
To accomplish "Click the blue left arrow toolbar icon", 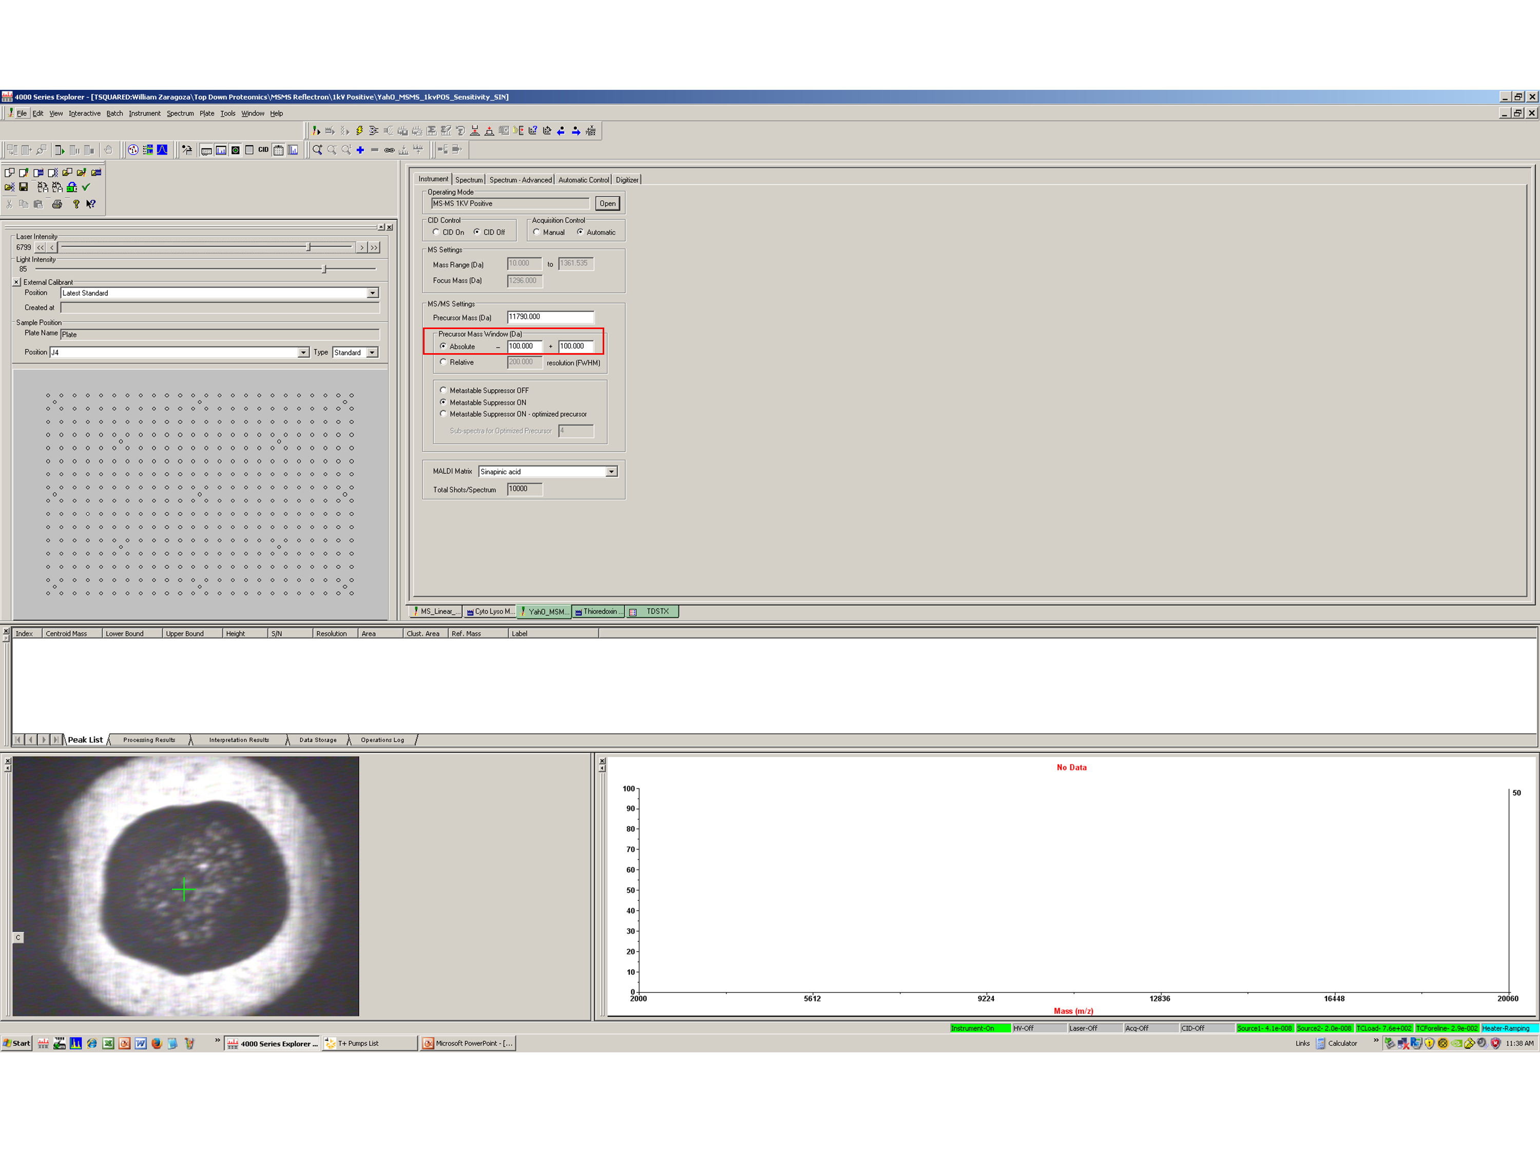I will click(x=561, y=130).
